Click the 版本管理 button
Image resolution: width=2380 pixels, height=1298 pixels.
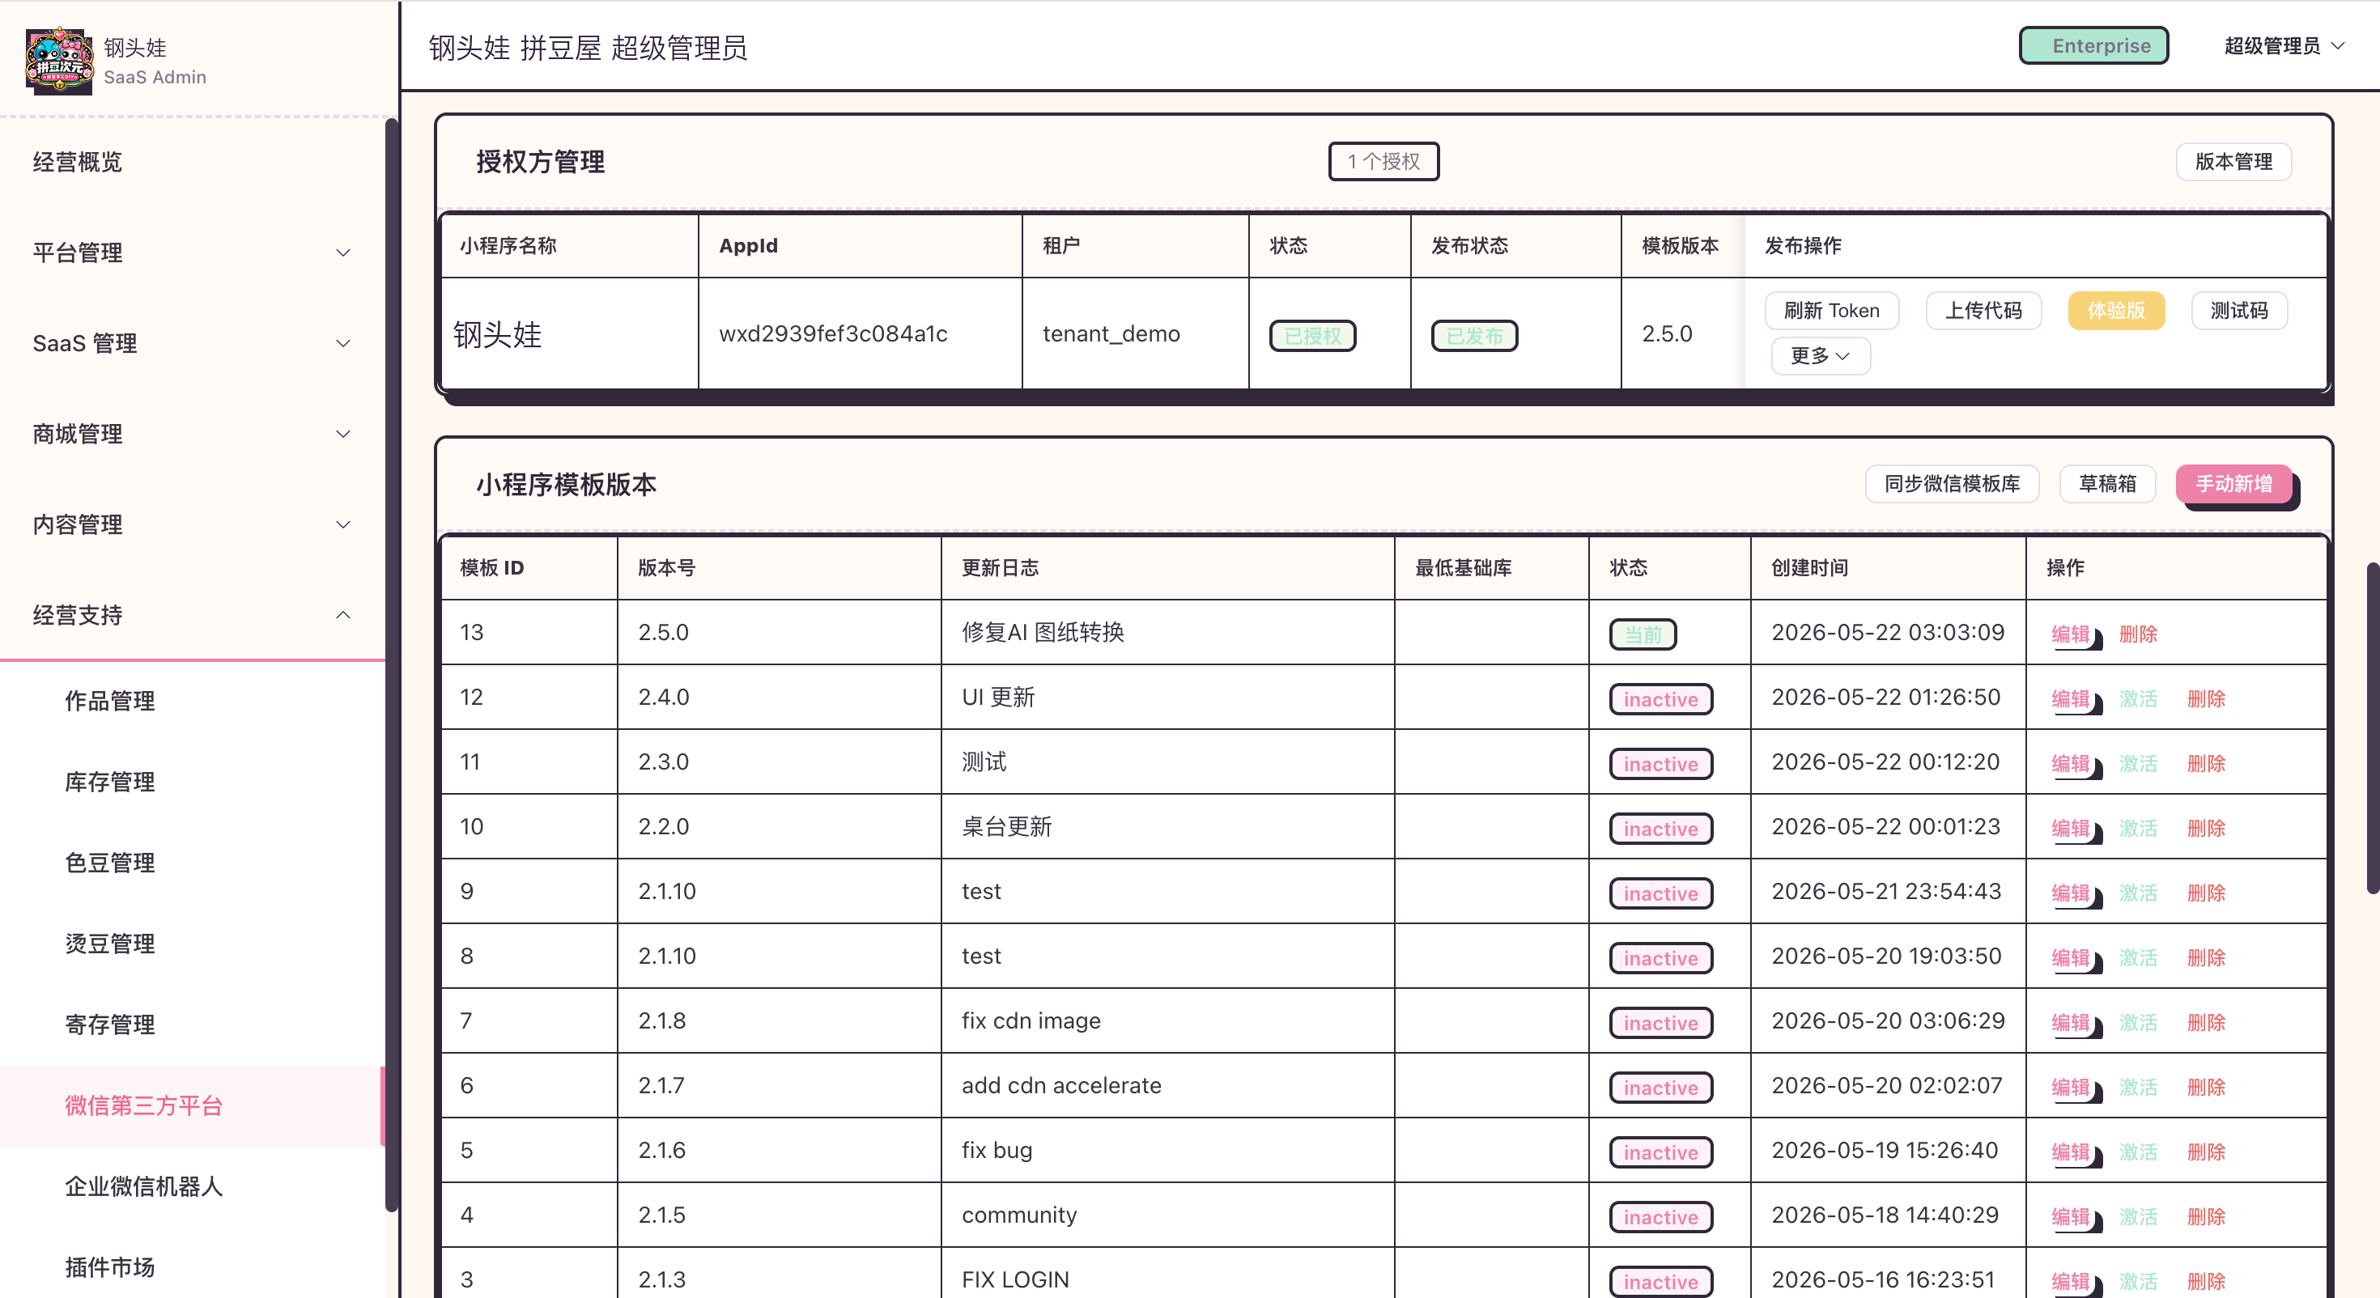tap(2233, 162)
